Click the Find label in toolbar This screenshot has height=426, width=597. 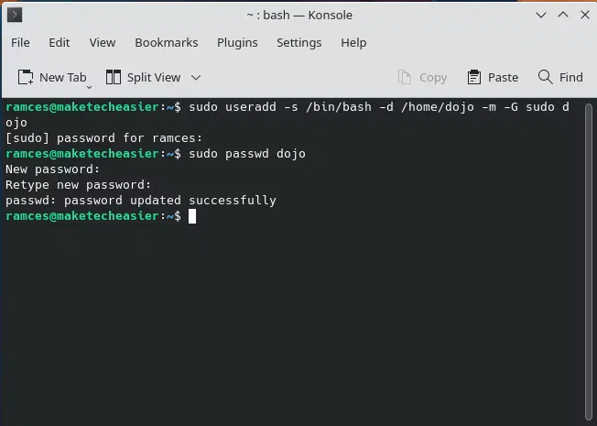[x=570, y=77]
